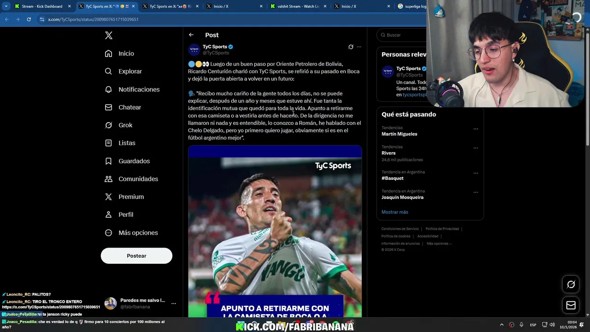Close the Stream - Kick Dashboard tab

[69, 6]
